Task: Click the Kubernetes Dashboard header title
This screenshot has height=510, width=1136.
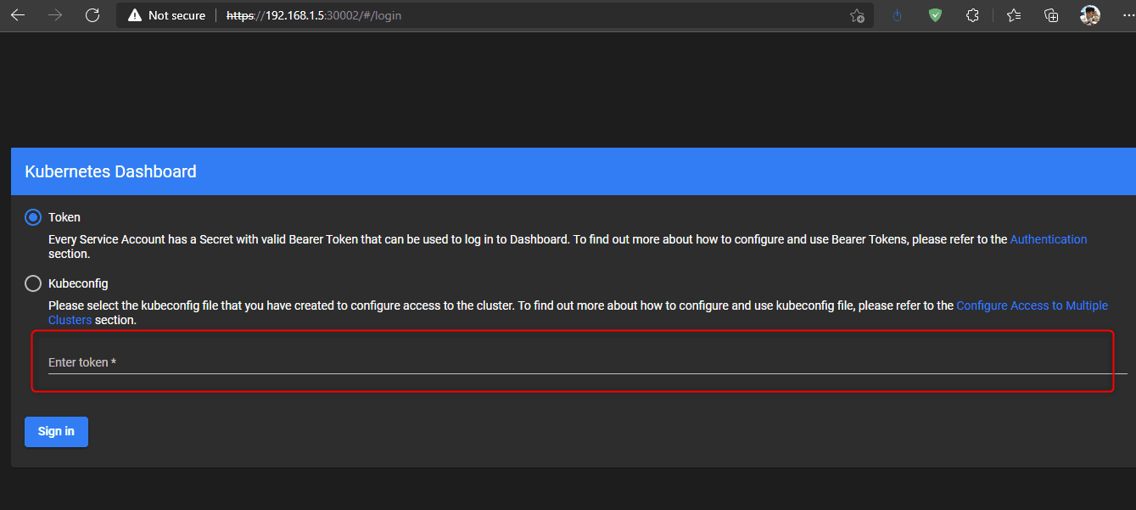Action: [111, 171]
